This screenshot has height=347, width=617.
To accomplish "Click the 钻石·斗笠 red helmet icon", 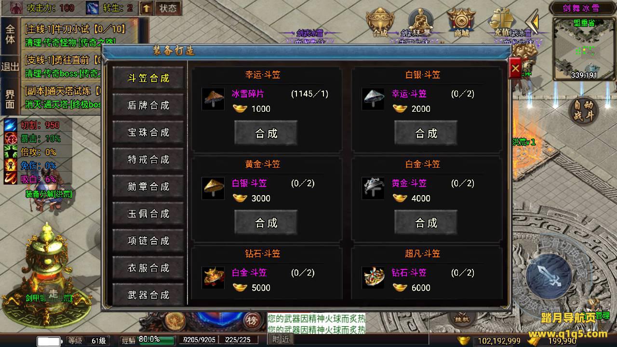I will 213,278.
